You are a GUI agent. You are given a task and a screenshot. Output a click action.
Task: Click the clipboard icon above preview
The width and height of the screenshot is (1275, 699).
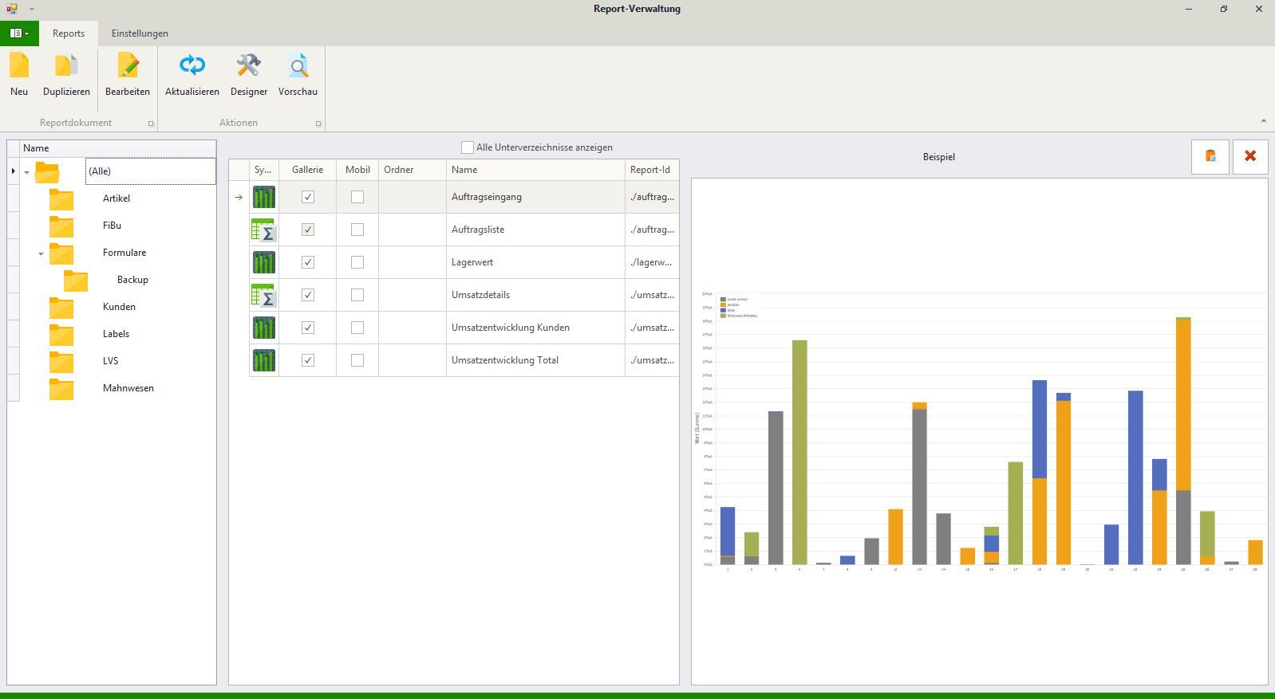[1210, 156]
